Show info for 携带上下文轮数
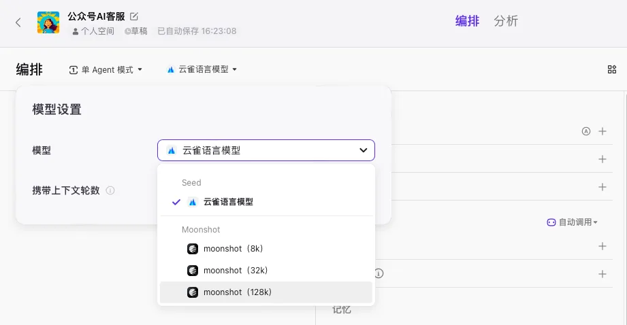 pos(110,190)
